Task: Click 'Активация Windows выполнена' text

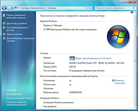Action: tap(59, 102)
